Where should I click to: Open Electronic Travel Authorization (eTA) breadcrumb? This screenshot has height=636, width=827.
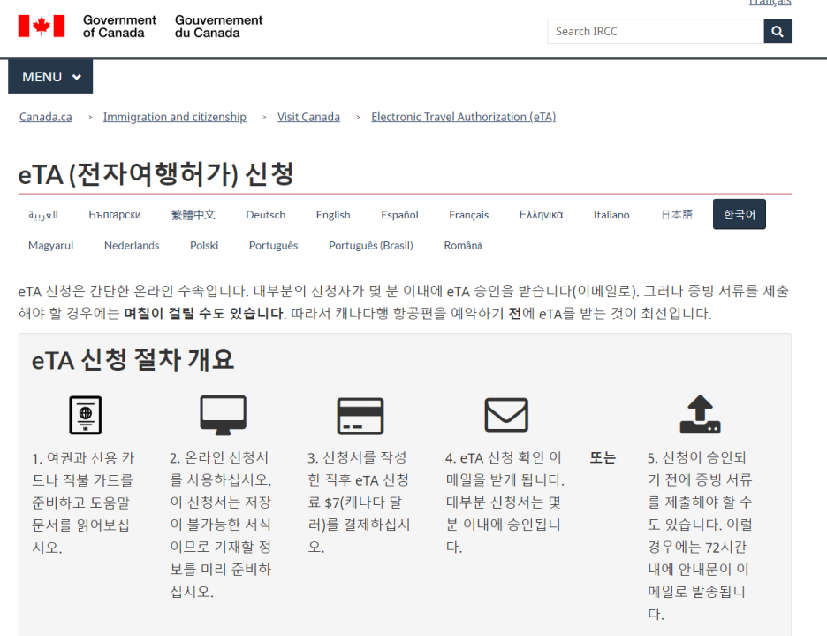pyautogui.click(x=464, y=117)
